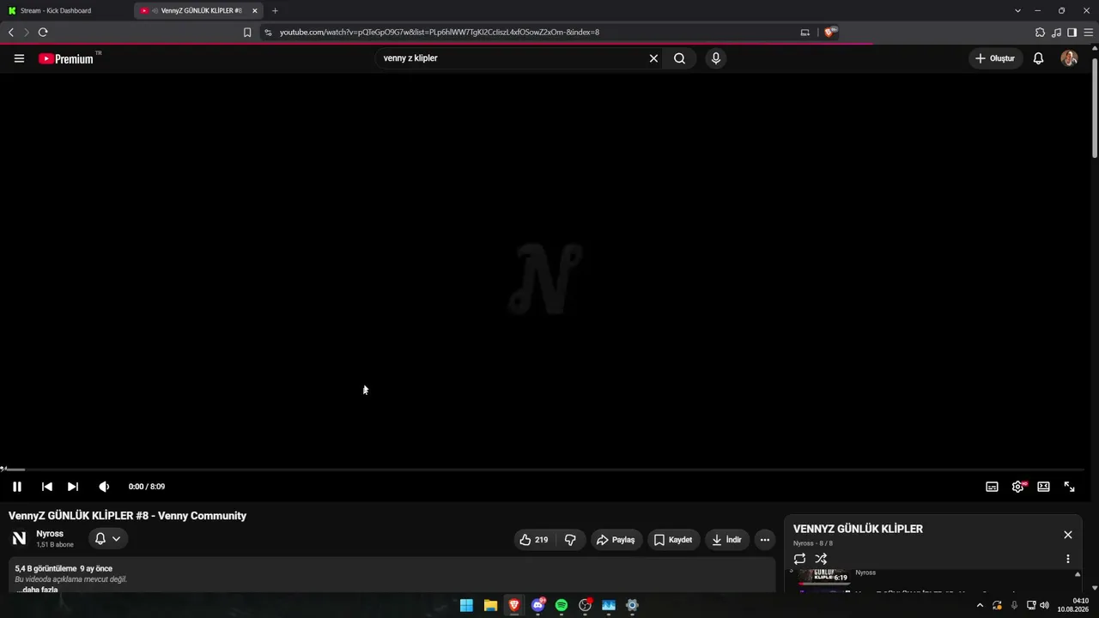Seek on the video progress bar
Image resolution: width=1099 pixels, height=618 pixels.
(x=543, y=470)
